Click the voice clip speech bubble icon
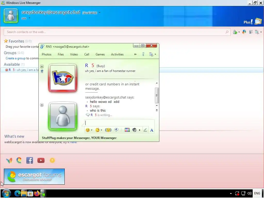264x198 pixels. tap(116, 130)
